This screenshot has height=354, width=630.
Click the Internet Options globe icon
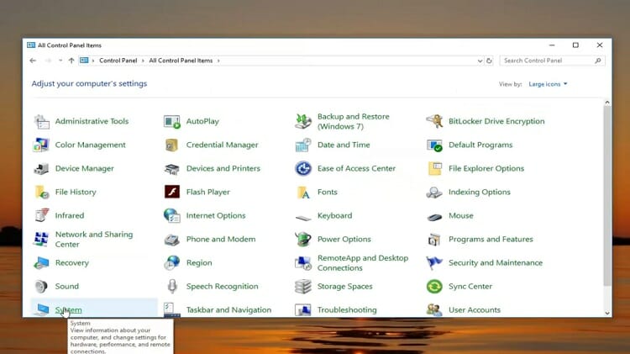click(x=172, y=215)
